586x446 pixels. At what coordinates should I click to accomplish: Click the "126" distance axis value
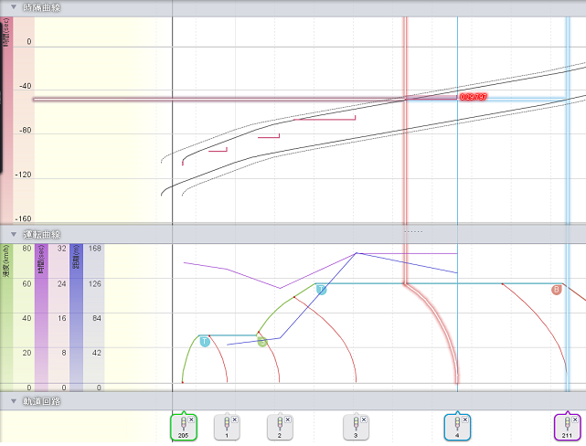(x=95, y=284)
